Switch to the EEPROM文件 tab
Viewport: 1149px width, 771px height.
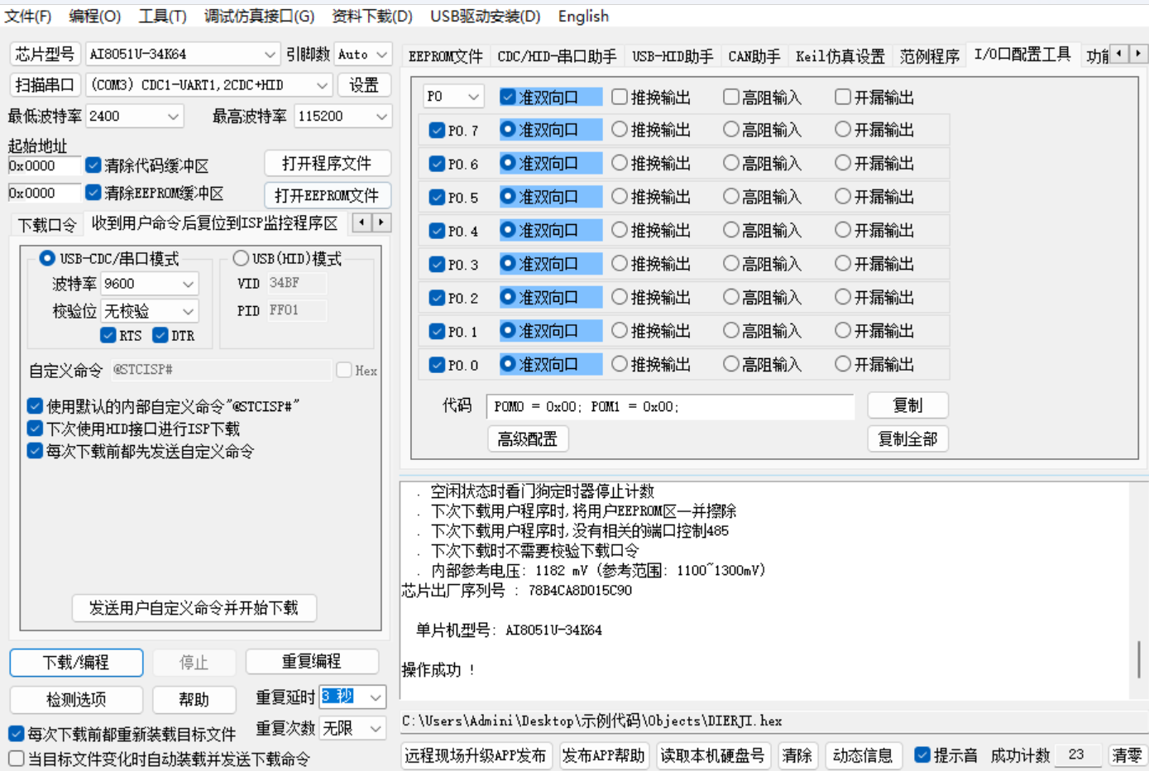tap(445, 56)
